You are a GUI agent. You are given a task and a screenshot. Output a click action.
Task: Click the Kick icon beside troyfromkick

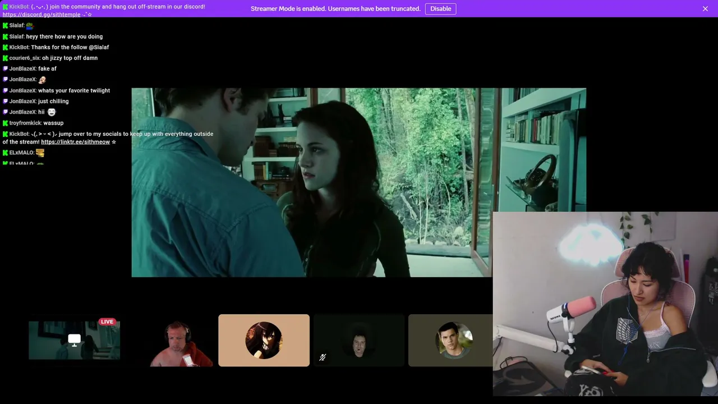(x=6, y=123)
